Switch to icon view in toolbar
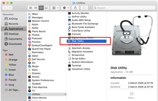 click(30, 8)
